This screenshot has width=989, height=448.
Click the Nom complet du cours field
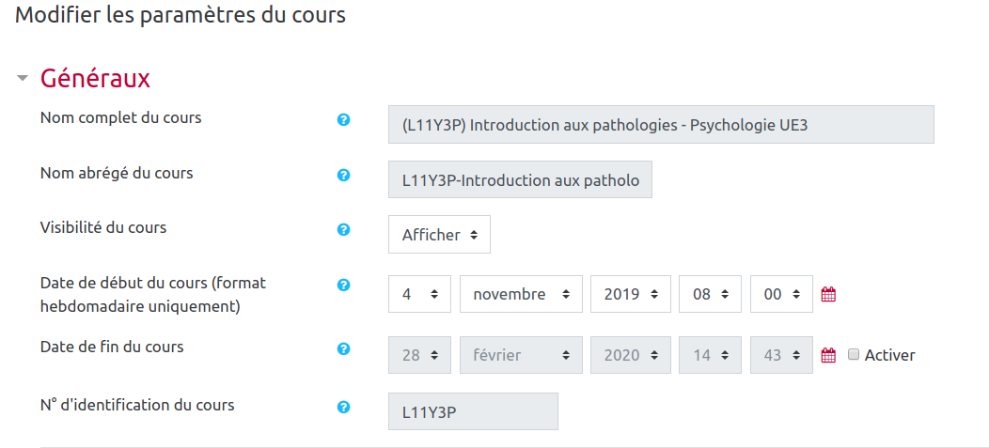tap(660, 124)
